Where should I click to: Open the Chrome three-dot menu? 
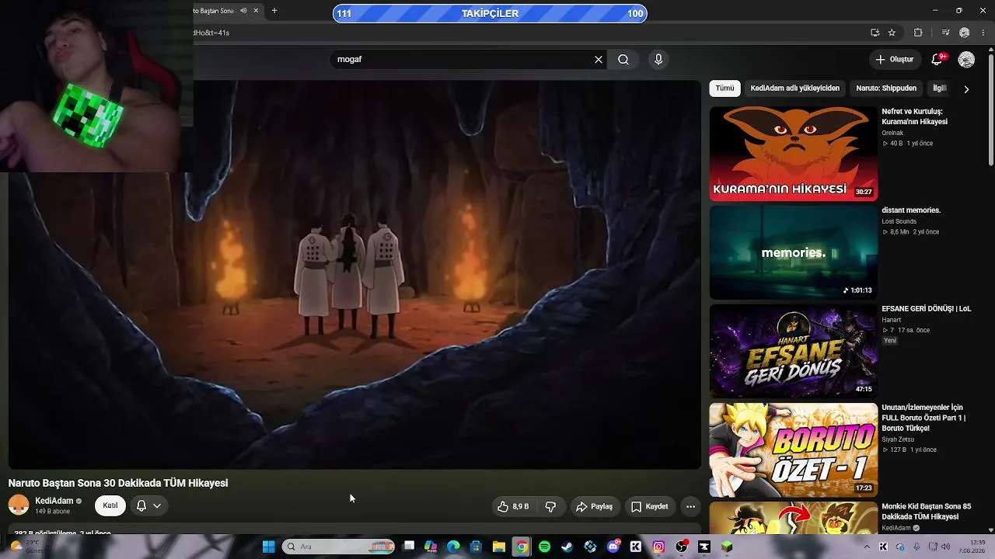click(x=984, y=33)
